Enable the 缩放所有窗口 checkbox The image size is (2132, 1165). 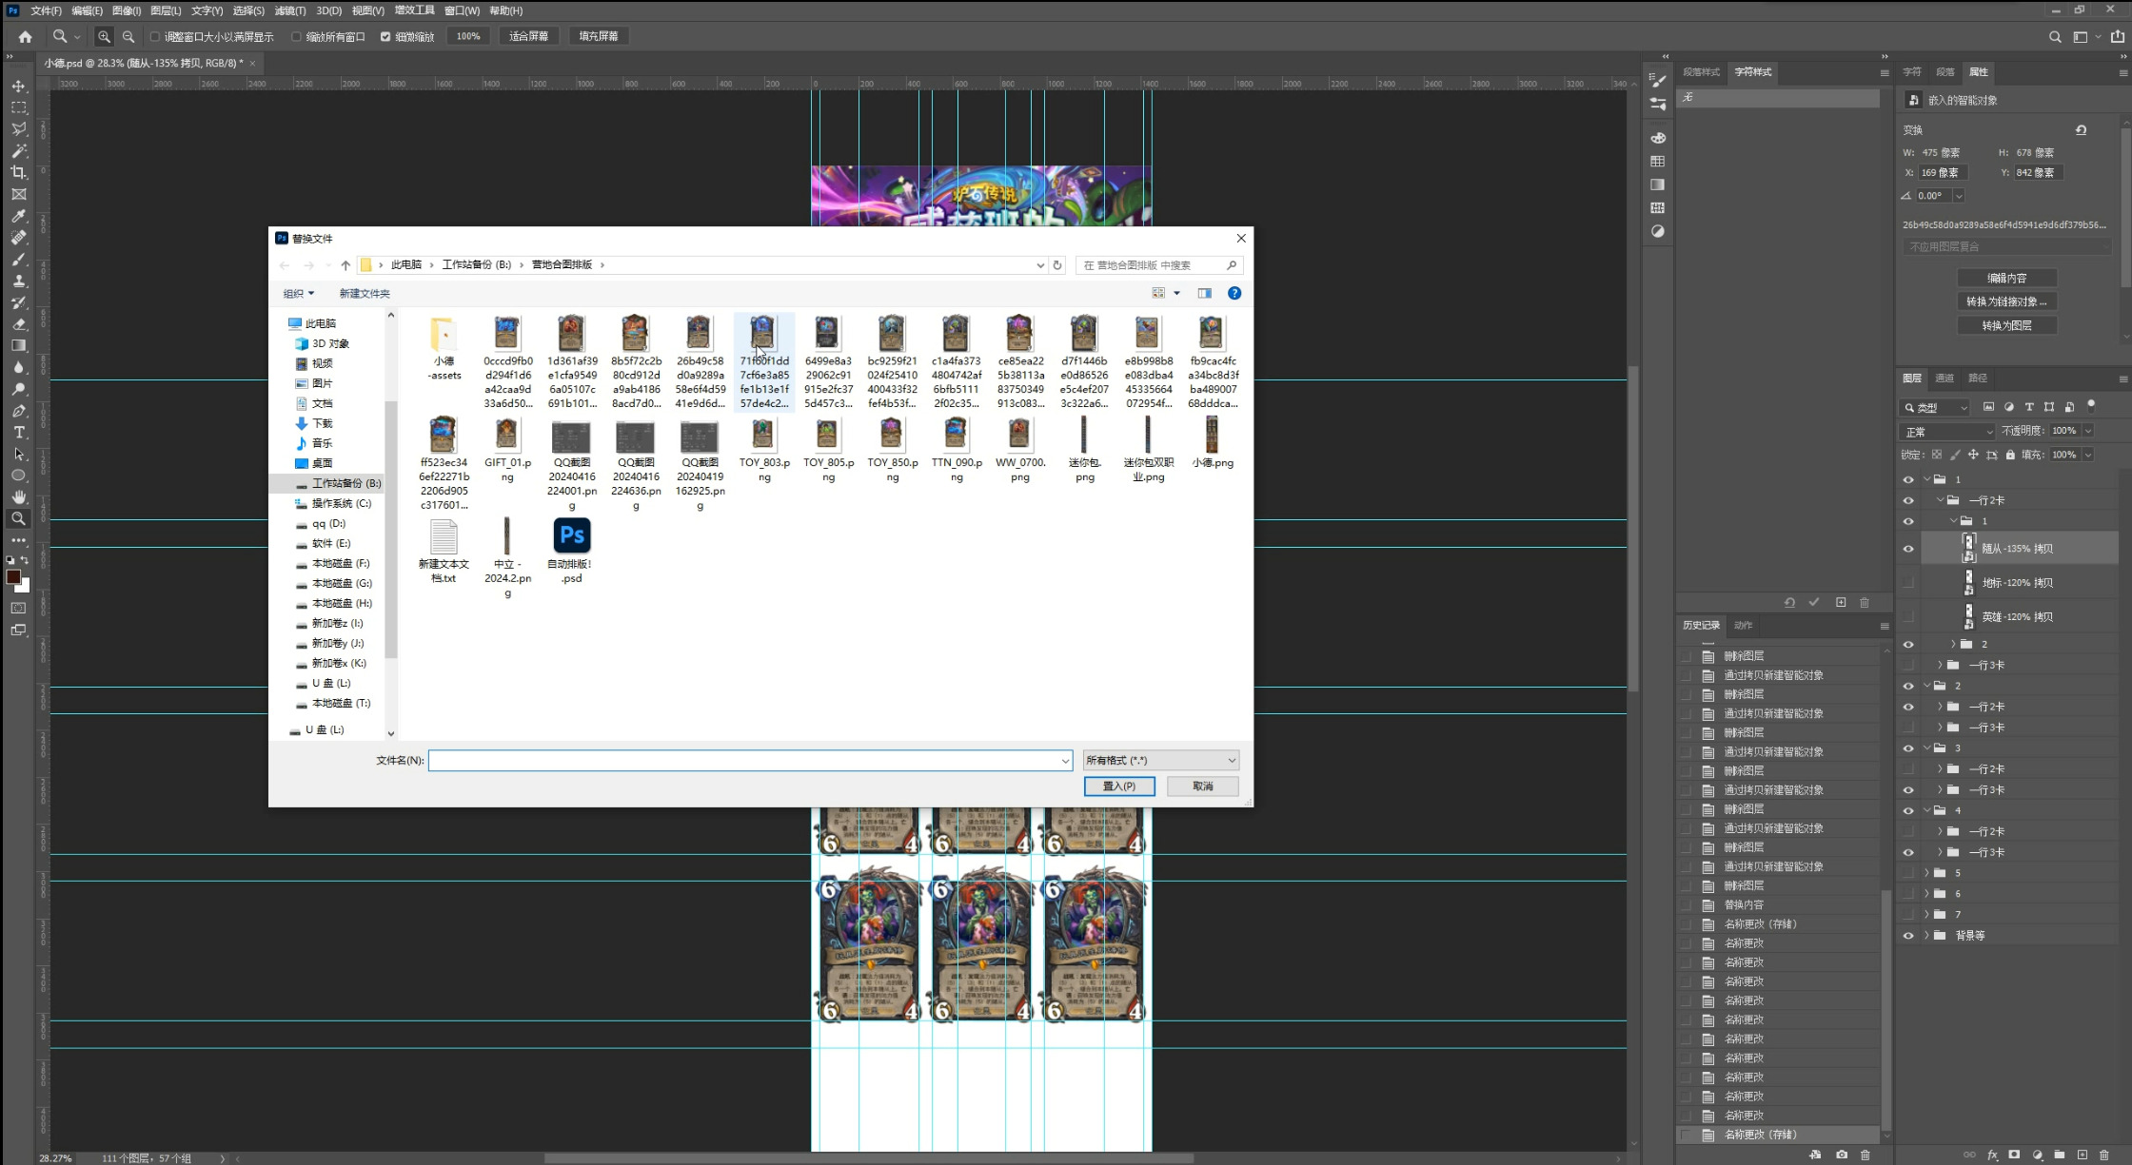pyautogui.click(x=296, y=36)
